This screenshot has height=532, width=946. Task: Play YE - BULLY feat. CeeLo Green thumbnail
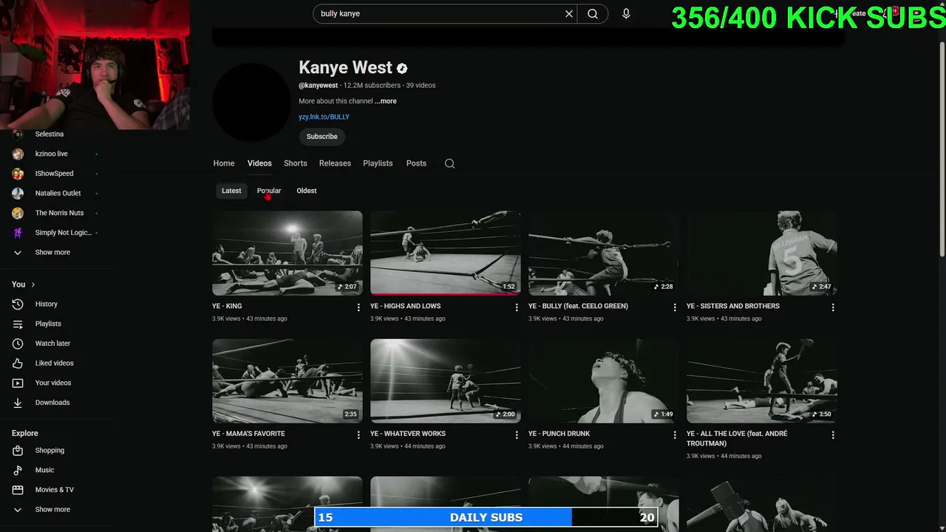tap(603, 253)
